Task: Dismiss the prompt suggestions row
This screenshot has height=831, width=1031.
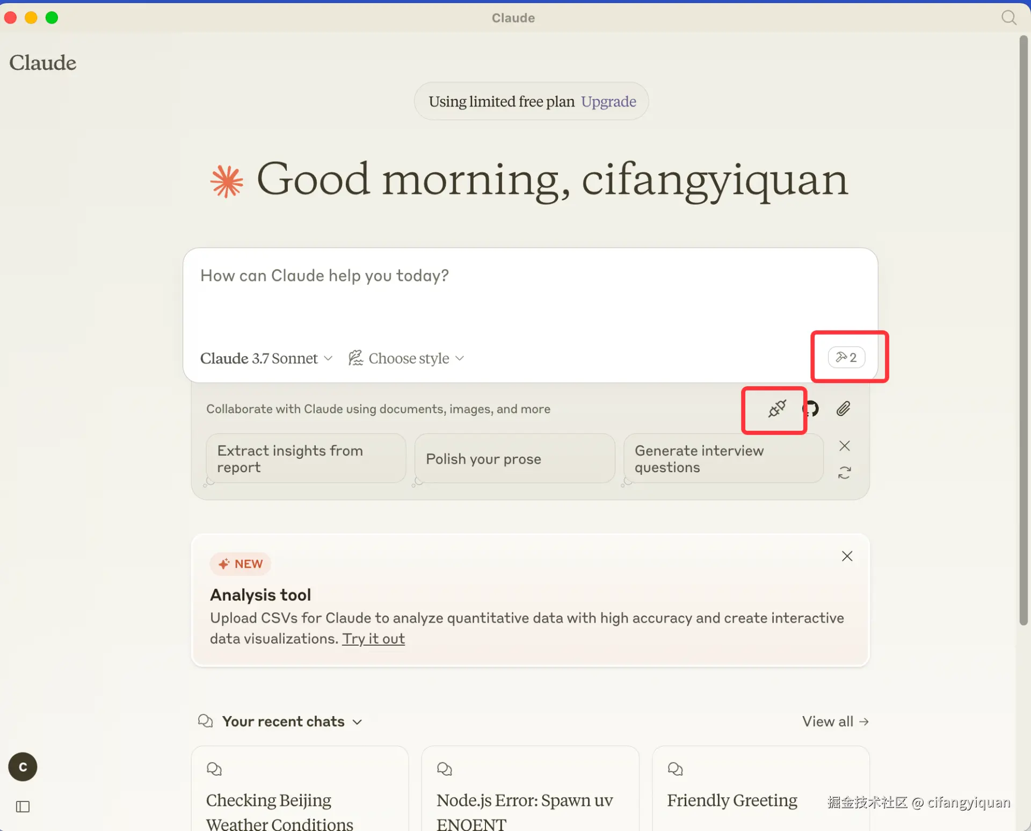Action: click(x=844, y=446)
